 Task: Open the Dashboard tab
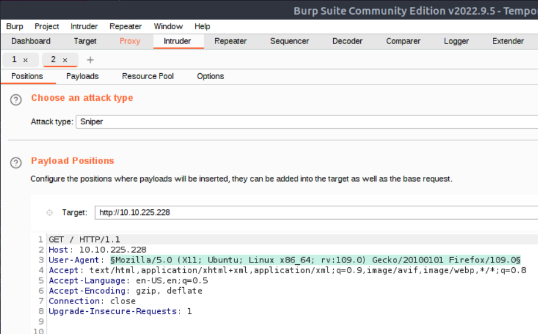pos(31,41)
